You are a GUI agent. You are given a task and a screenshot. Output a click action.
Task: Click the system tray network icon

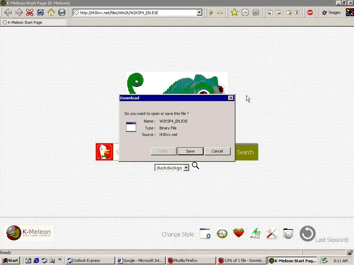pos(325,261)
